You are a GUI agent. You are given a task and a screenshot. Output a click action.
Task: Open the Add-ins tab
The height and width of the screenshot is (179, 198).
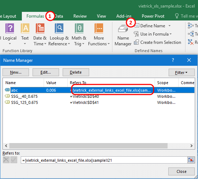[124, 16]
